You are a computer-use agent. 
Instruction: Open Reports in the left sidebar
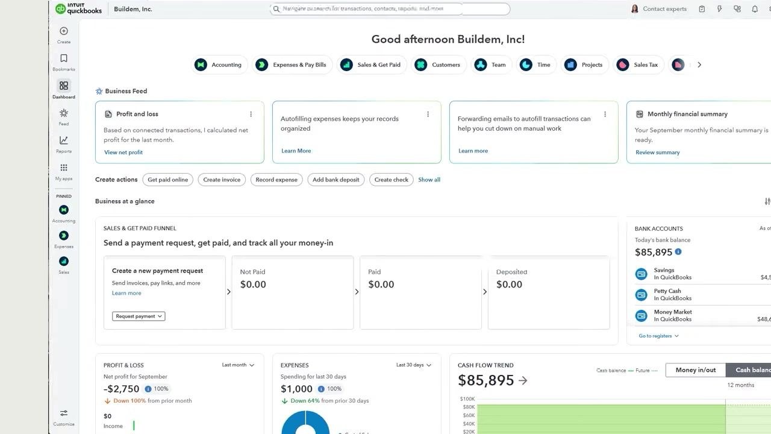[x=64, y=140]
